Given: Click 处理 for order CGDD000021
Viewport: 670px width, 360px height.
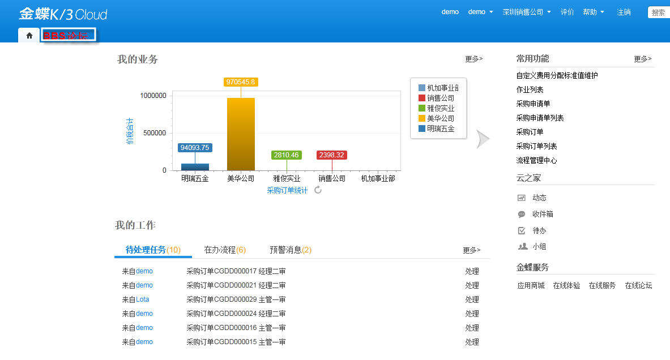Looking at the screenshot, I should (x=472, y=286).
